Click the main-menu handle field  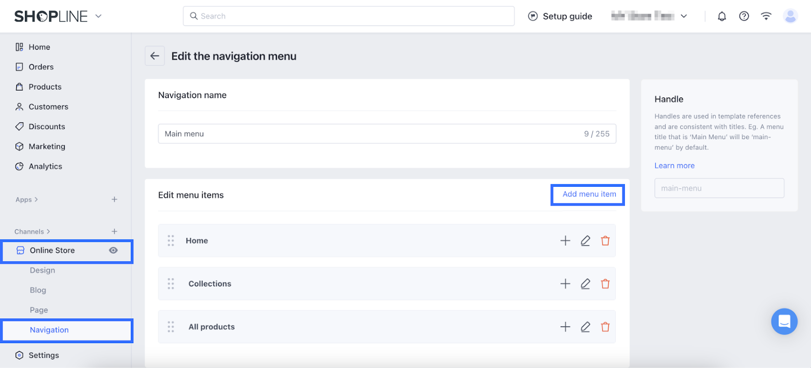(719, 188)
